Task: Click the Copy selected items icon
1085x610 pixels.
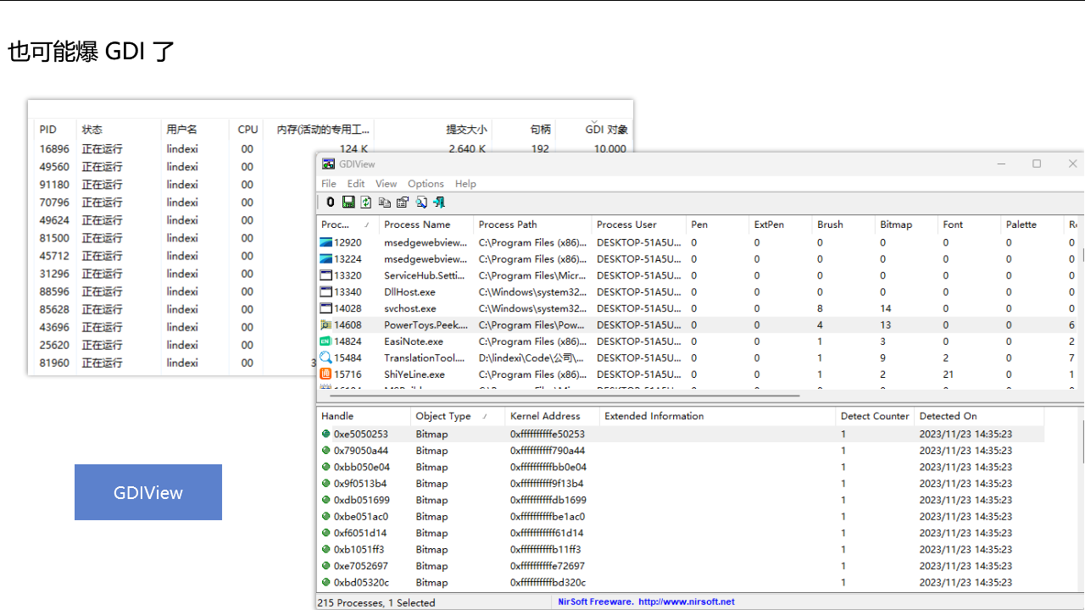Action: click(384, 202)
